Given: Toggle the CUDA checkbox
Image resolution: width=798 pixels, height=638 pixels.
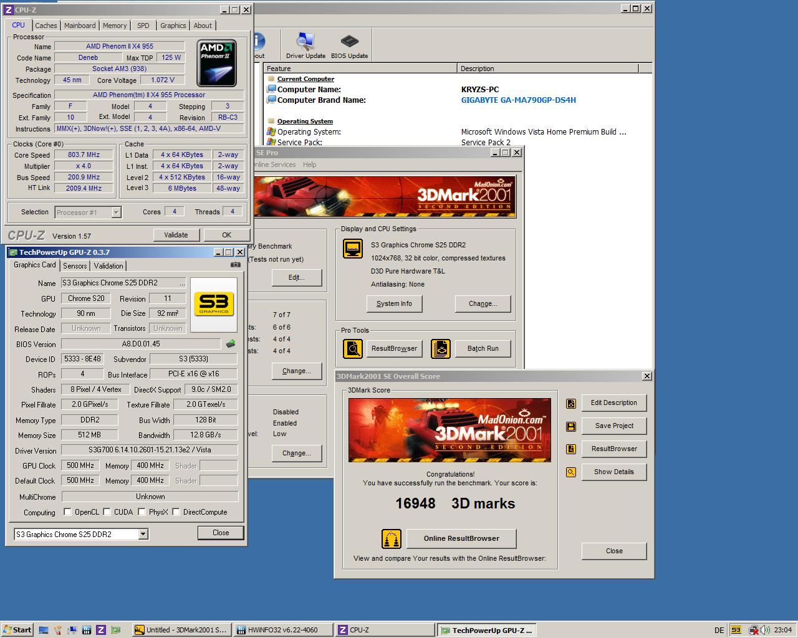Looking at the screenshot, I should (x=107, y=512).
